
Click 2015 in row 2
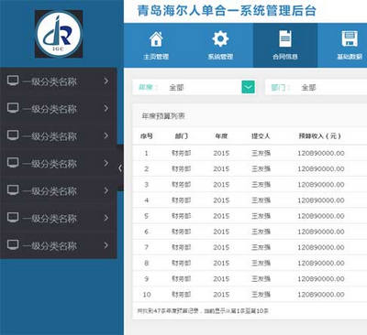221,168
